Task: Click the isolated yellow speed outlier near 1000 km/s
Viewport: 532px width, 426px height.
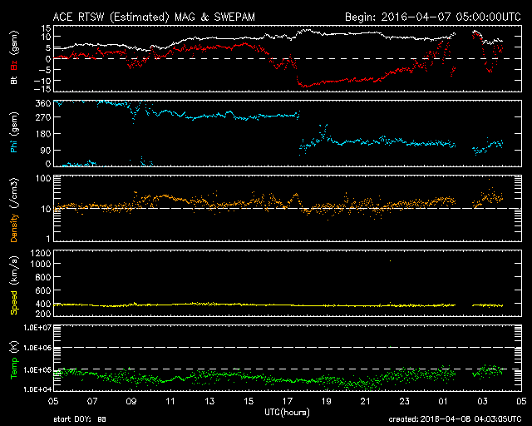Action: [390, 261]
